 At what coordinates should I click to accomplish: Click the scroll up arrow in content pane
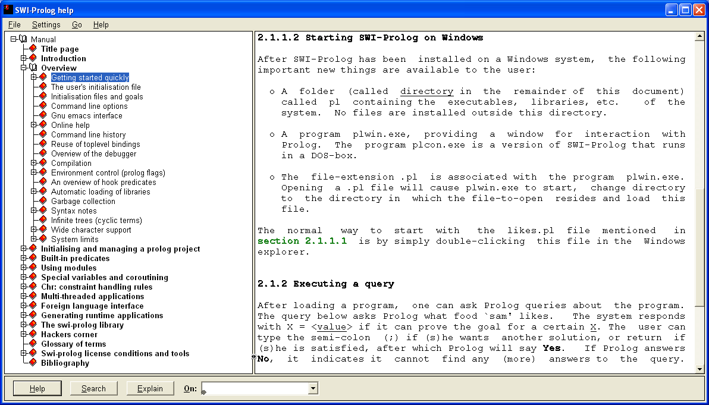pyautogui.click(x=699, y=37)
